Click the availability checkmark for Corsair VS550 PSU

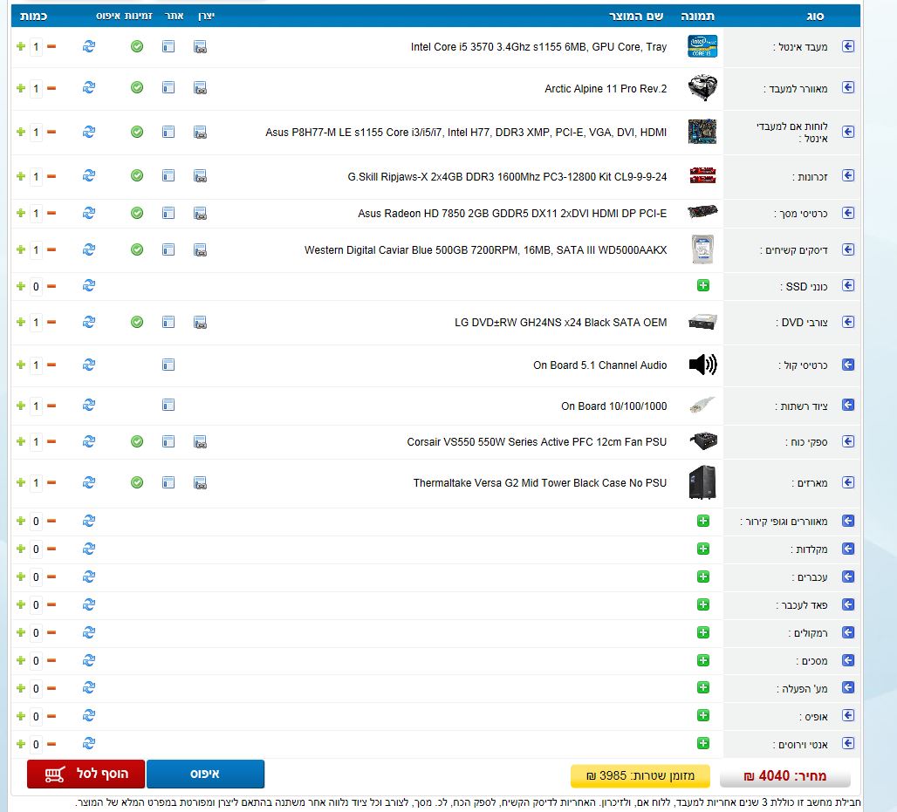point(137,442)
